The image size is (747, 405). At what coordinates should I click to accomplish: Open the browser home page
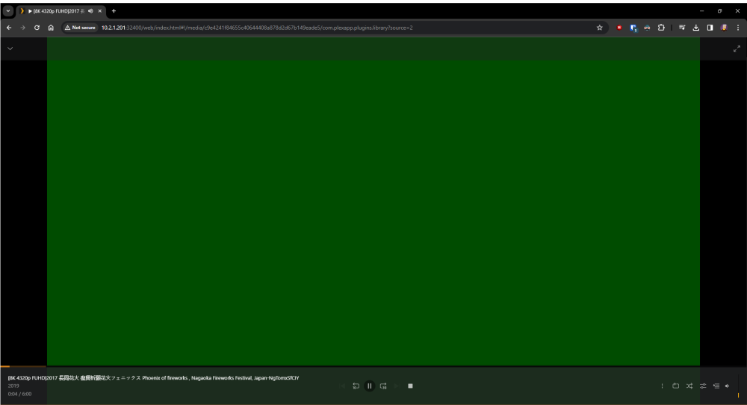(51, 28)
